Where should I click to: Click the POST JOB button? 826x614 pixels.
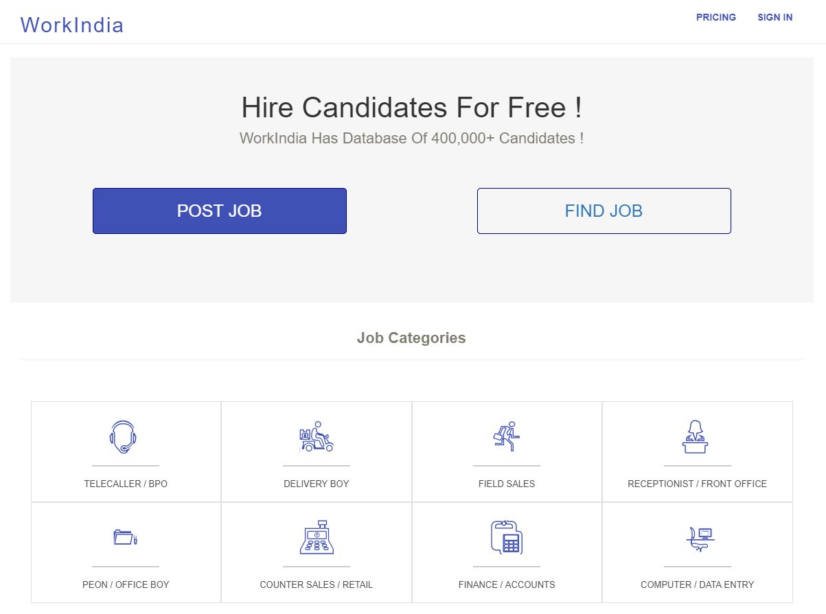(219, 211)
